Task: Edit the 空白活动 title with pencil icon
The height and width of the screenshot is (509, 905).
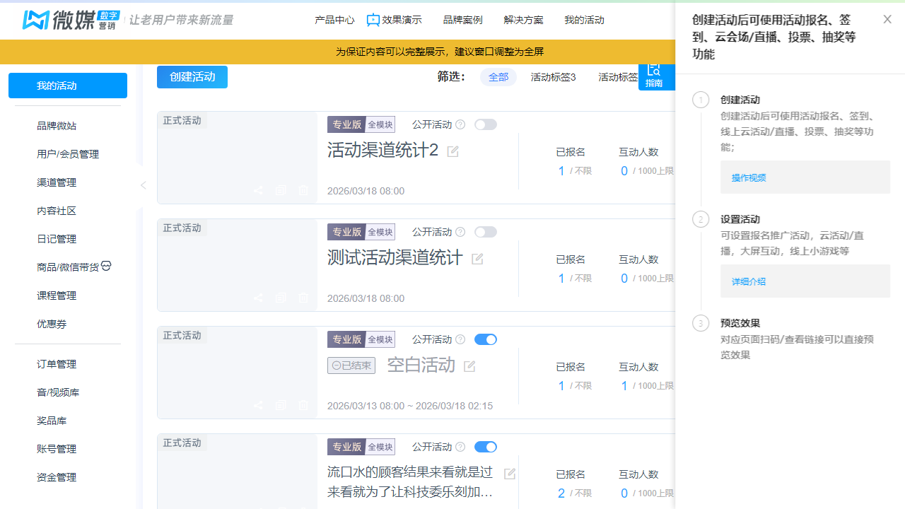Action: click(469, 365)
